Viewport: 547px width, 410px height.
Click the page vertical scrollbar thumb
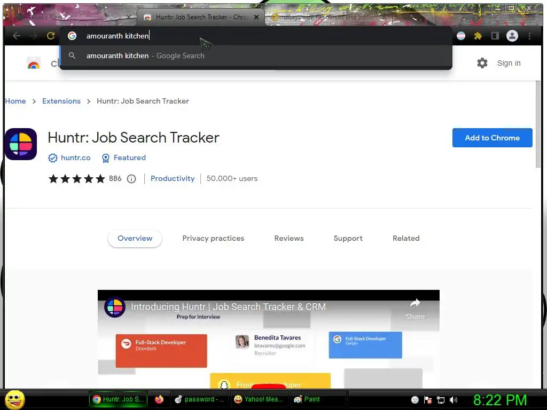[x=538, y=124]
